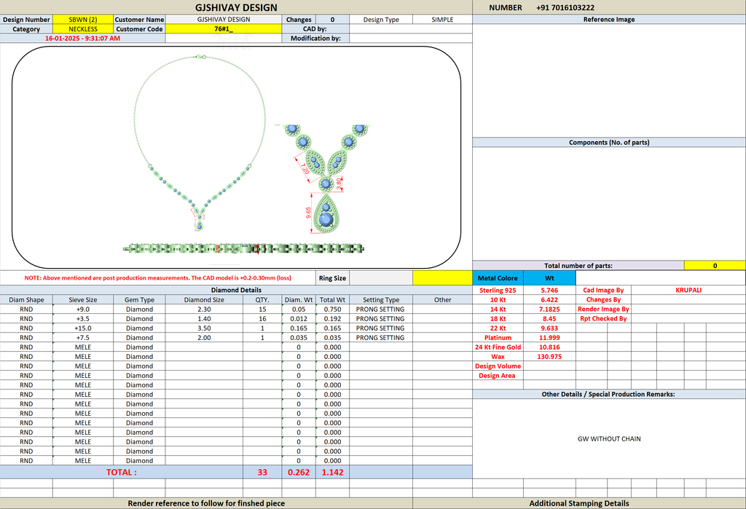Click the post production measurements NOTE text

tap(158, 278)
